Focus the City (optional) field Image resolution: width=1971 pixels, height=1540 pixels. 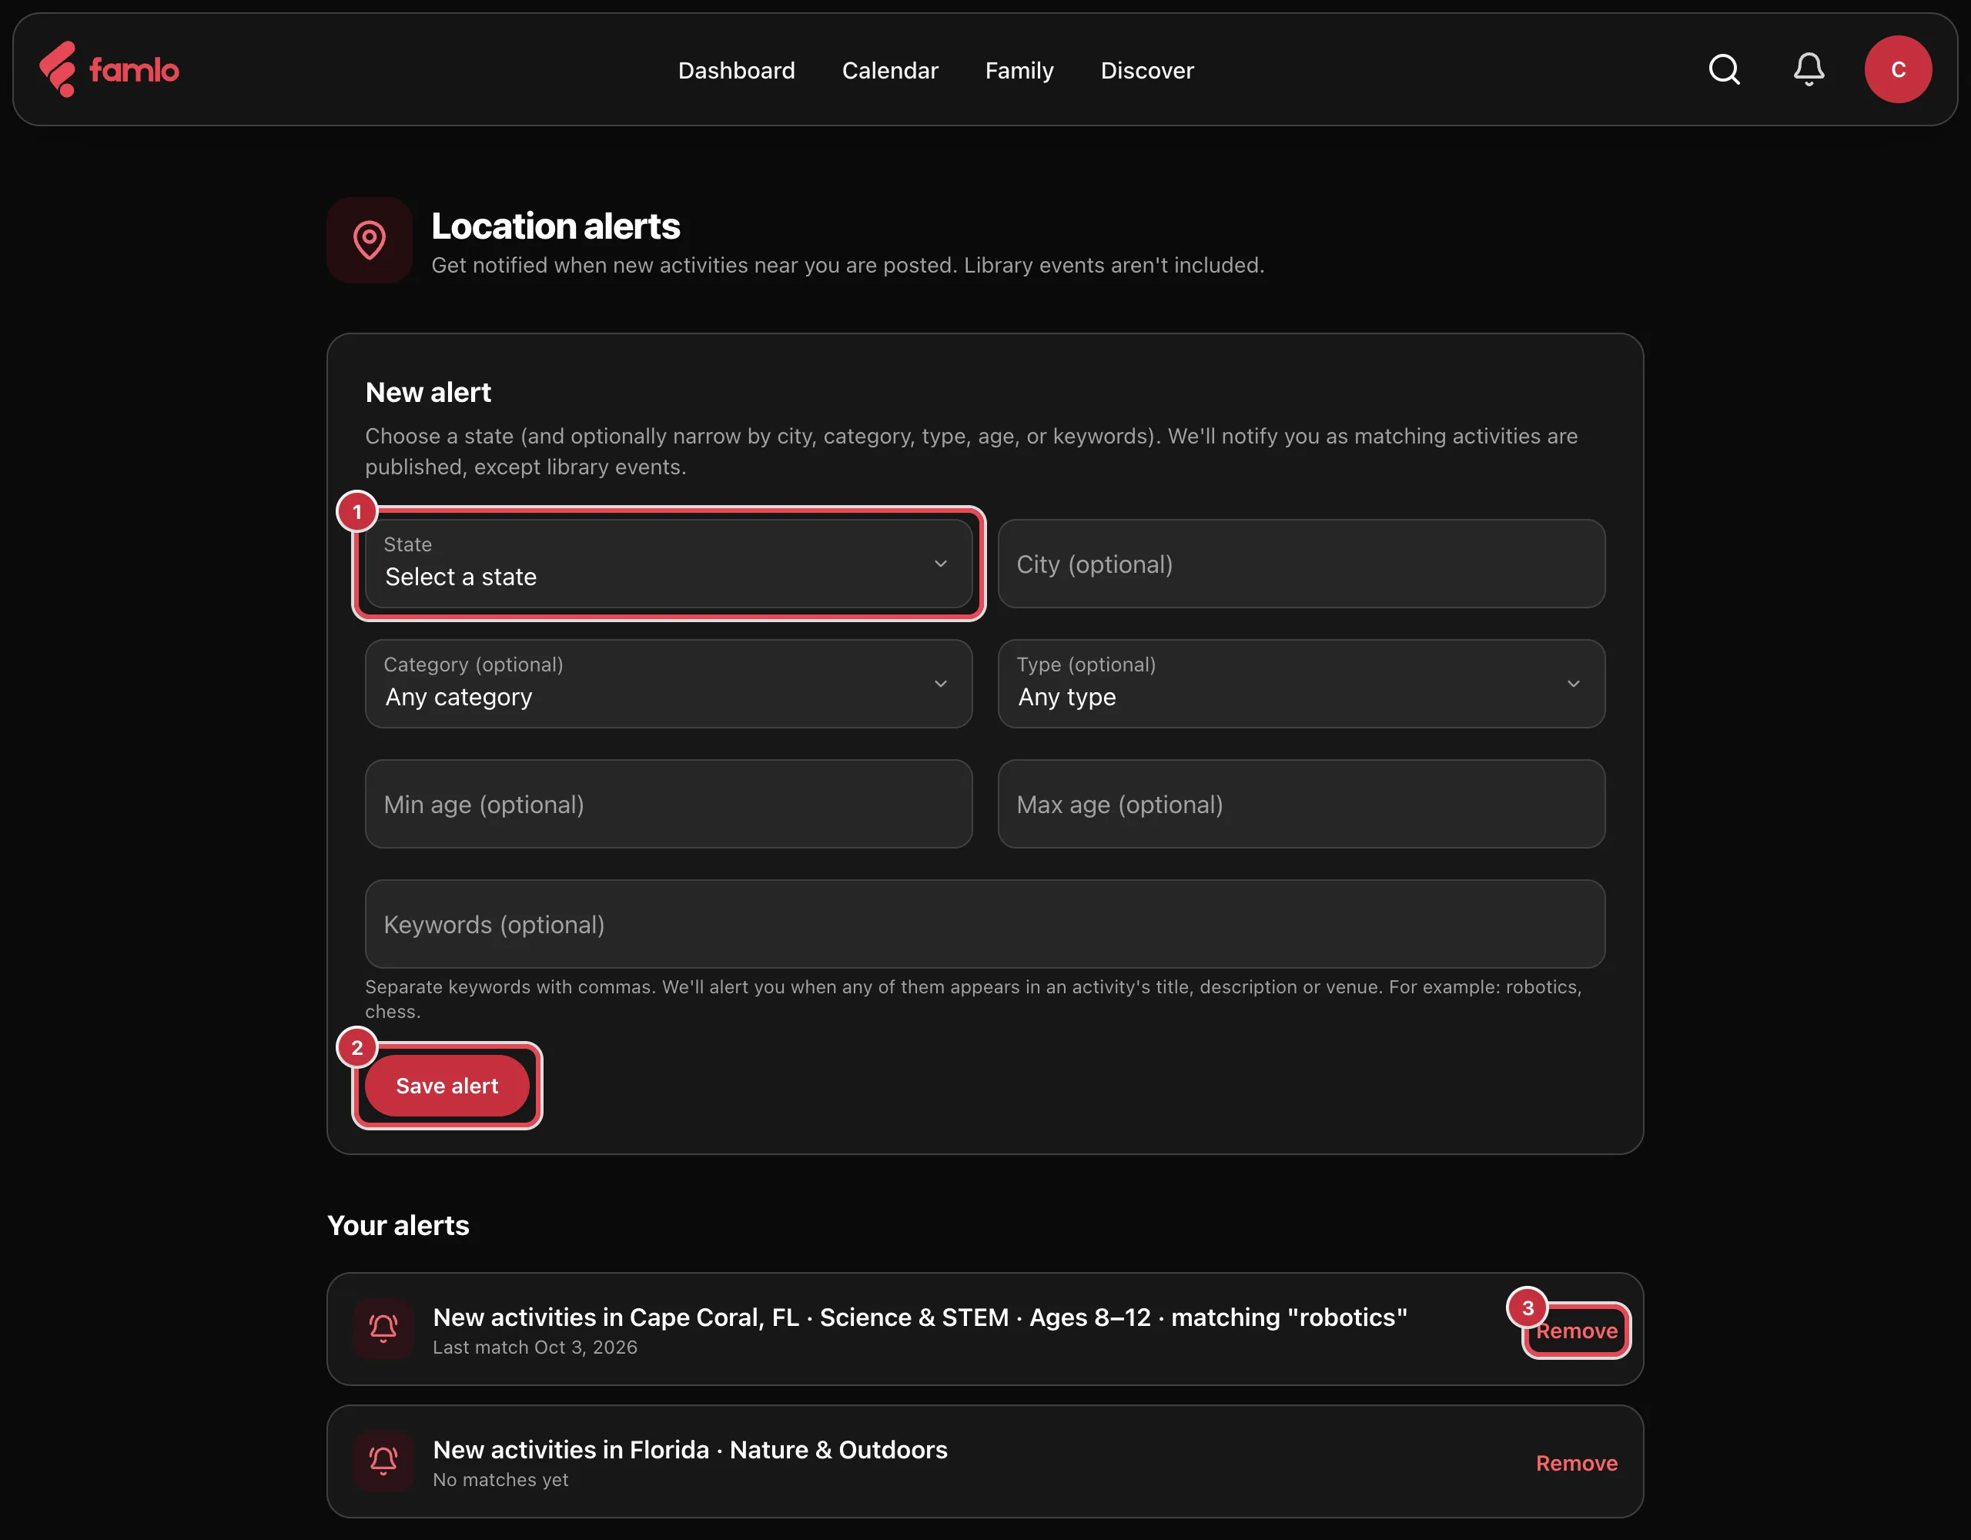pos(1301,564)
